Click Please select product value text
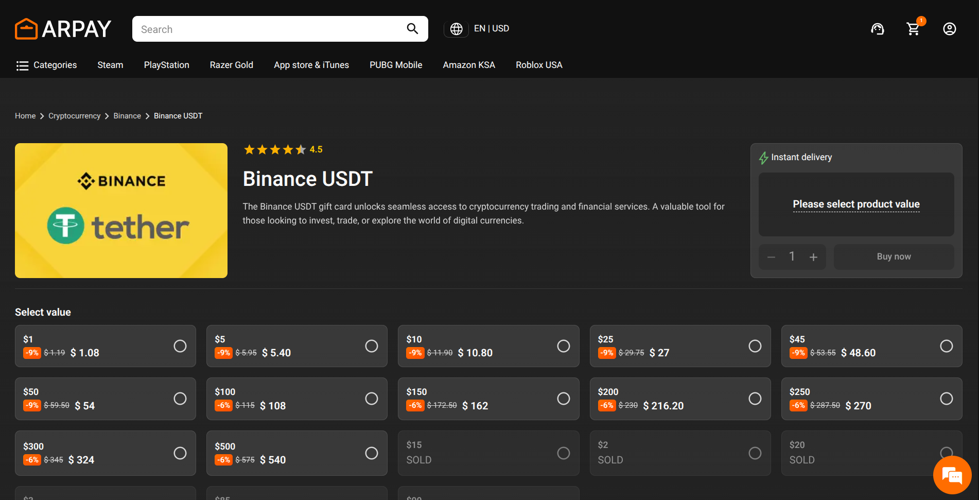The image size is (979, 500). pyautogui.click(x=856, y=204)
